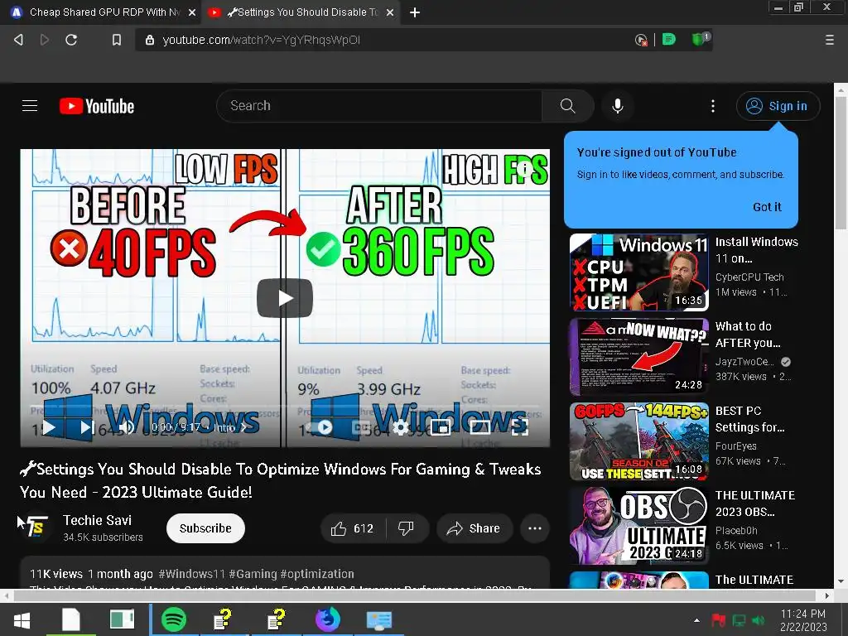Open 'What to do AFTER you...' title
The width and height of the screenshot is (848, 636).
(x=748, y=335)
